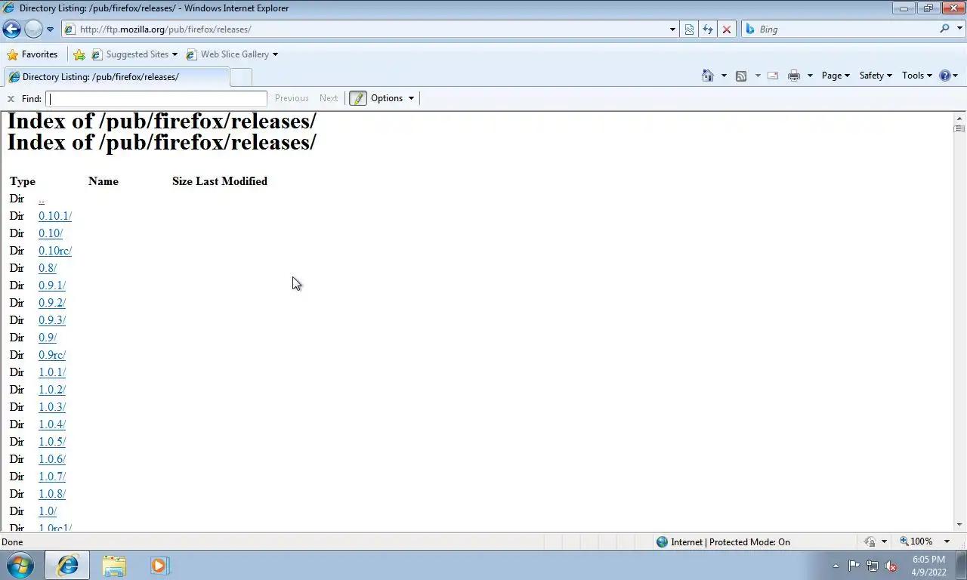Click the red Stop loading icon
The width and height of the screenshot is (967, 580).
pyautogui.click(x=727, y=29)
